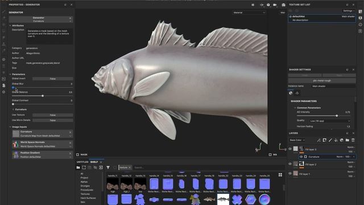Toggle visibility of Curvature generator effect
Screen dimensions: 364x205
coord(301,157)
